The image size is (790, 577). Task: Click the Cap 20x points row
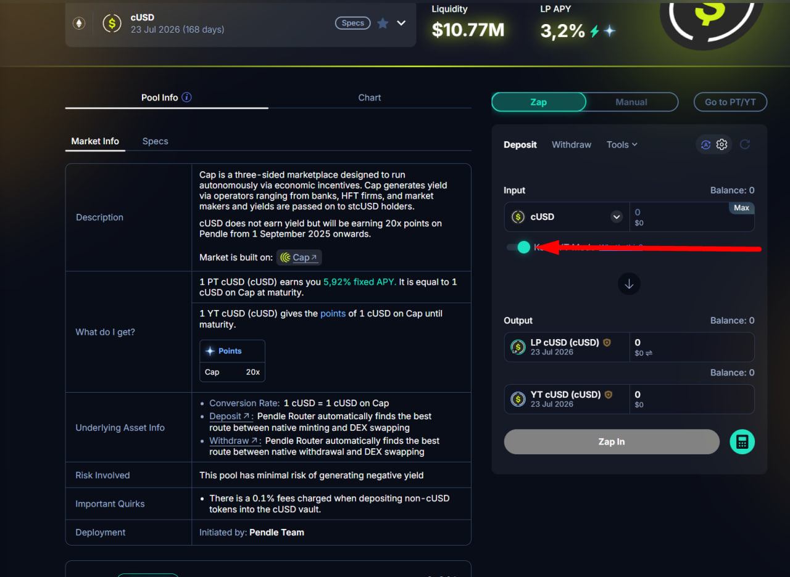[x=232, y=372]
